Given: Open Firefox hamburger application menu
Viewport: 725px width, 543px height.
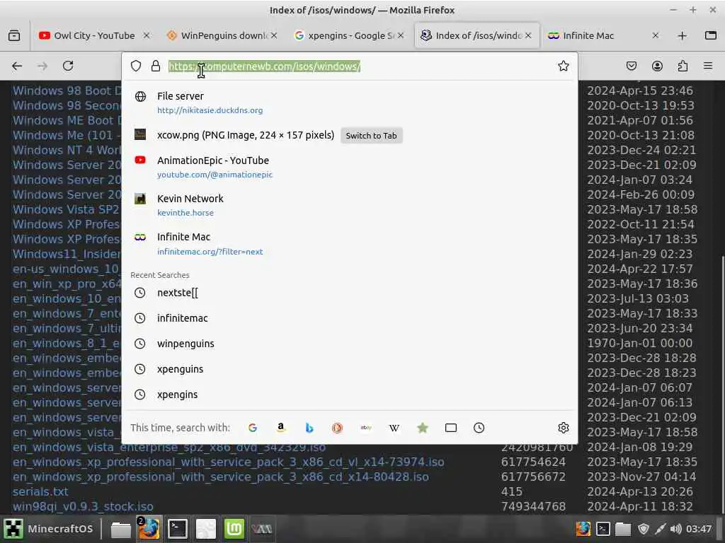Looking at the screenshot, I should click(708, 66).
